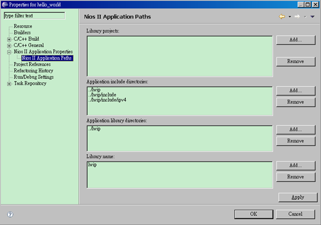The width and height of the screenshot is (321, 225).
Task: Remove selected application include directory
Action: click(x=295, y=102)
